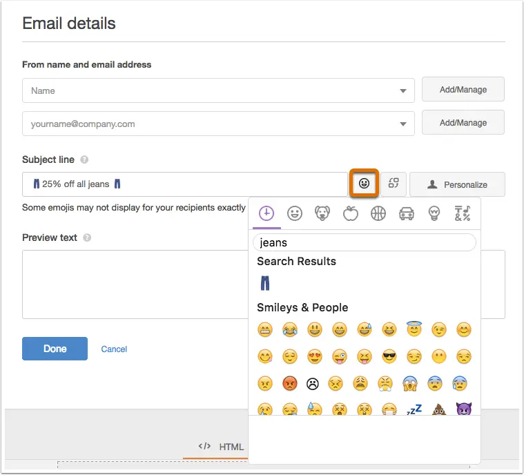Viewport: 524px width, 475px height.
Task: Click the blue Done button
Action: pyautogui.click(x=55, y=349)
